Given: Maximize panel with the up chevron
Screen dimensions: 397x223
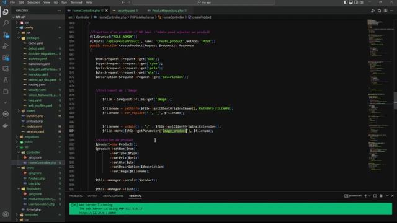Looking at the screenshot, I should 387,196.
